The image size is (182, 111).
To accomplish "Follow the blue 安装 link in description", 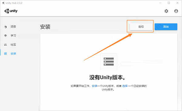I will click(94, 86).
